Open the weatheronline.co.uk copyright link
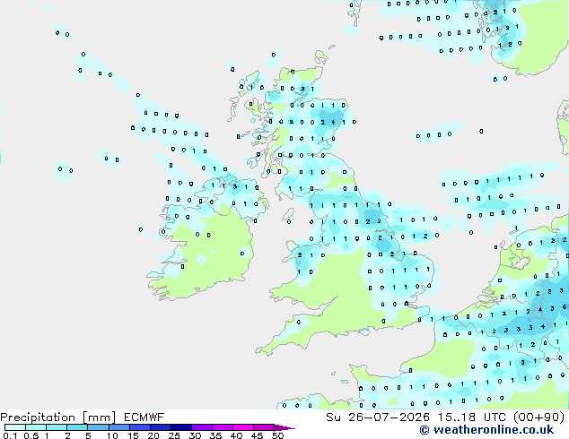Image resolution: width=569 pixels, height=439 pixels. click(486, 430)
